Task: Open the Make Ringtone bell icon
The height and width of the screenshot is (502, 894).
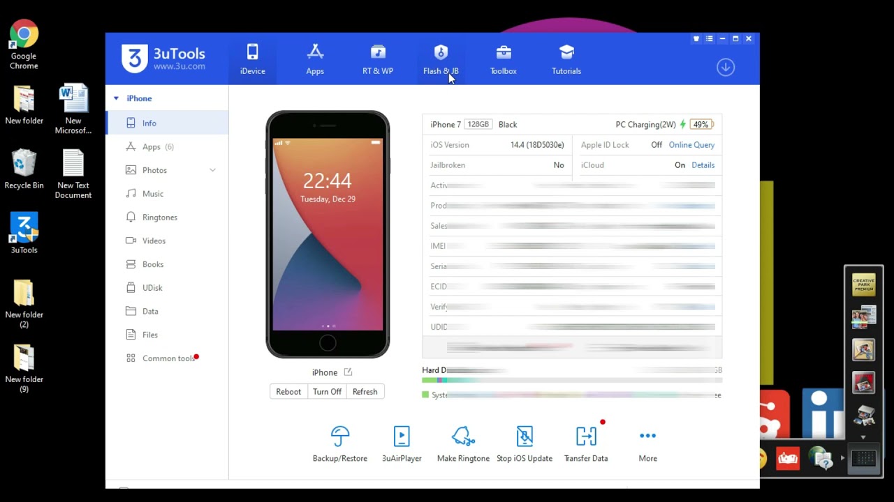Action: (x=463, y=436)
